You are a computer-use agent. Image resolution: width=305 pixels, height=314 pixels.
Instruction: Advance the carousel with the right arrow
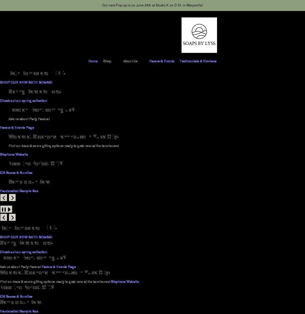[12, 198]
